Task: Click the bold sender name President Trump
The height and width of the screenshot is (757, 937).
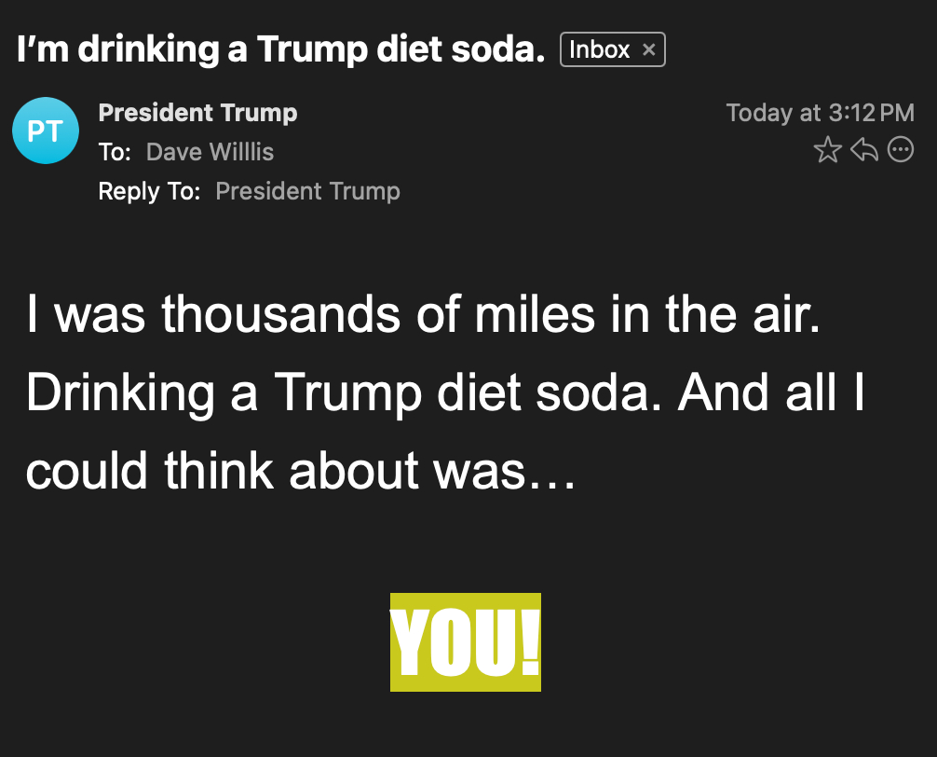Action: pyautogui.click(x=197, y=113)
